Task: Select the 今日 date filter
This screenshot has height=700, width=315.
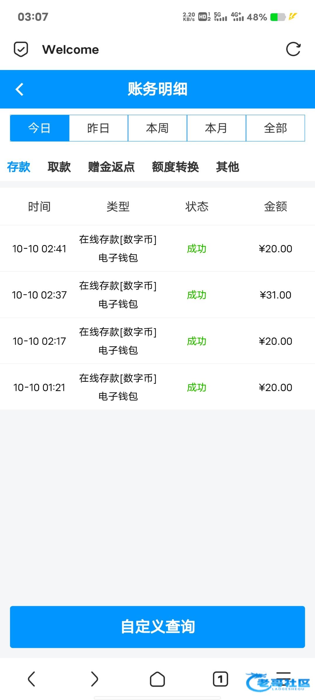Action: tap(40, 128)
